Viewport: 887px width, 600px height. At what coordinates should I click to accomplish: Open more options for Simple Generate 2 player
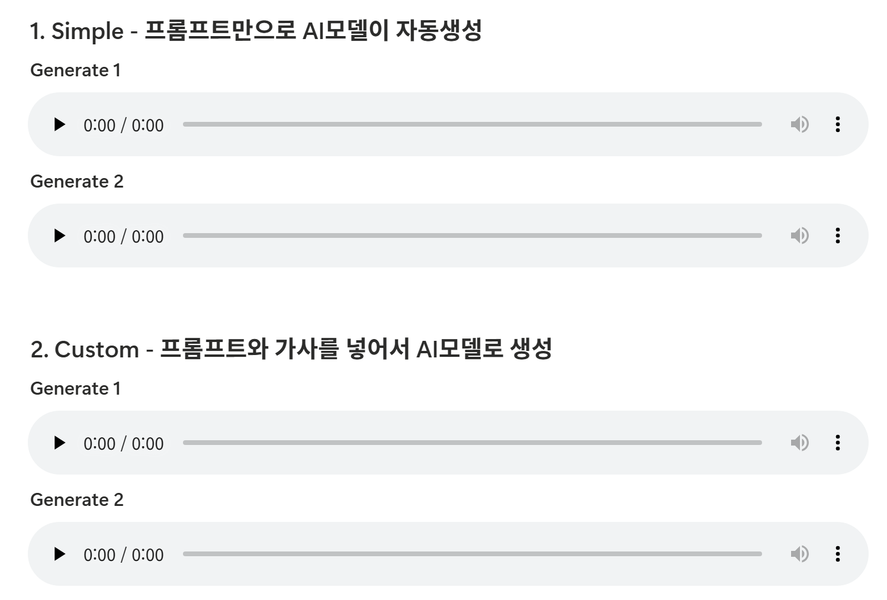[838, 236]
